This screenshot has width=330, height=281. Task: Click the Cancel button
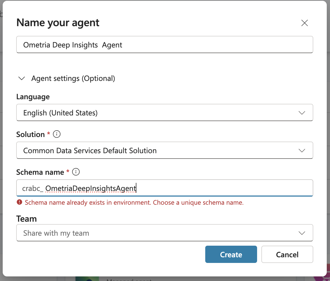[x=287, y=254]
